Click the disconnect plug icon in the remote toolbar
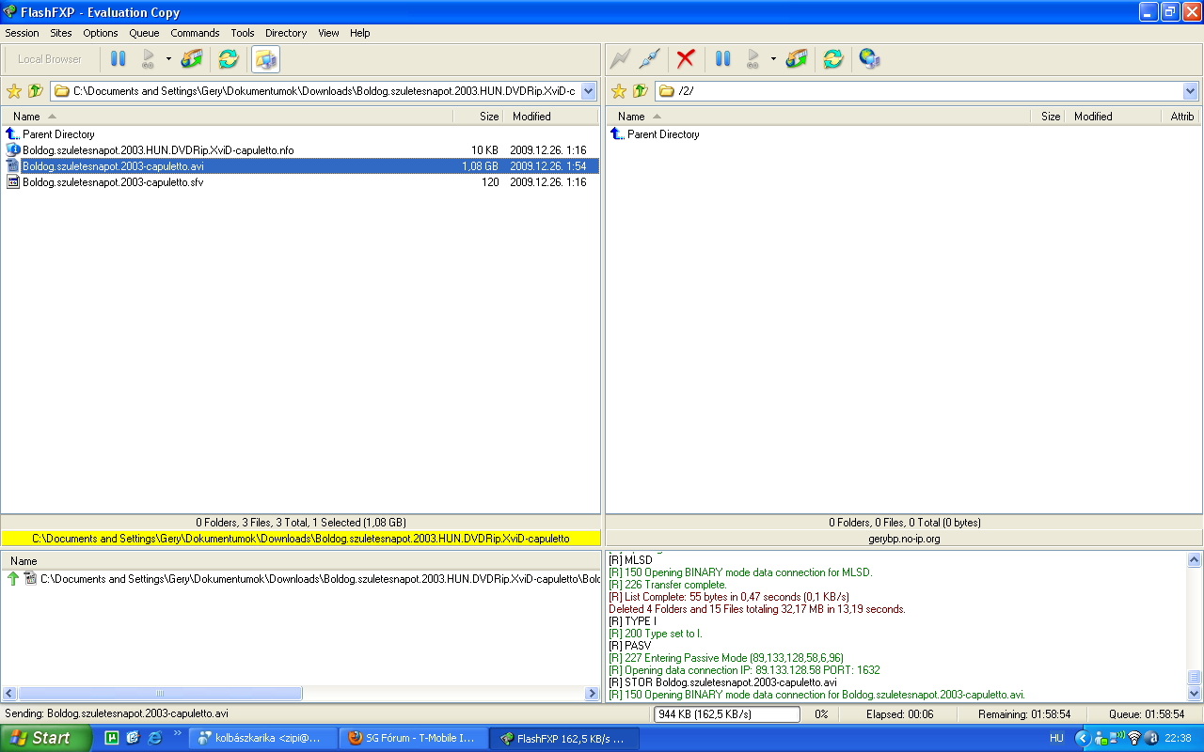Viewport: 1204px width, 752px height. point(649,59)
